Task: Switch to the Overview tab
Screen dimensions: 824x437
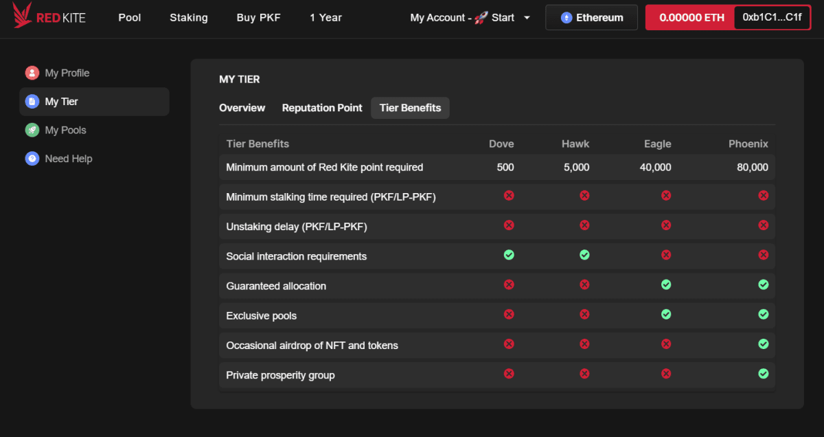Action: click(x=242, y=108)
